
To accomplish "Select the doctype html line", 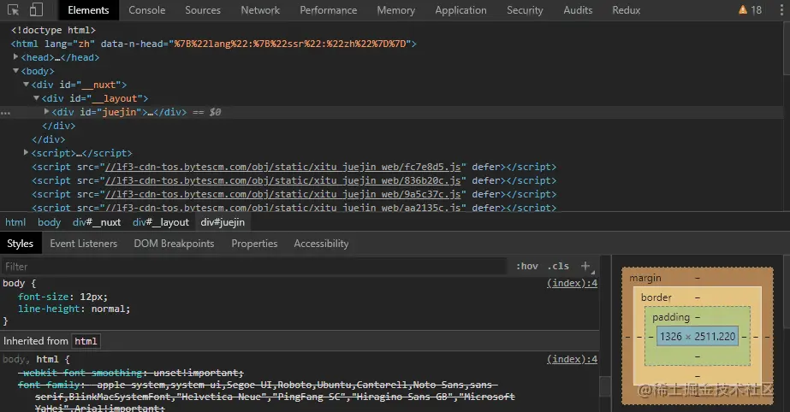I will [53, 30].
